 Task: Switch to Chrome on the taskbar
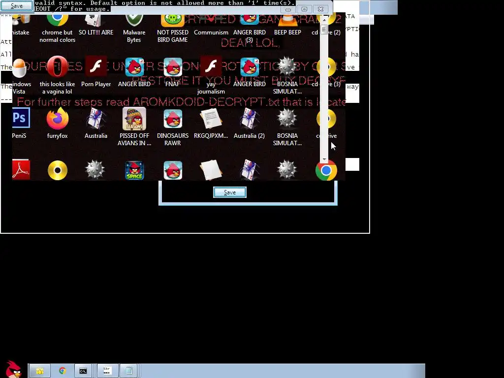(x=63, y=371)
